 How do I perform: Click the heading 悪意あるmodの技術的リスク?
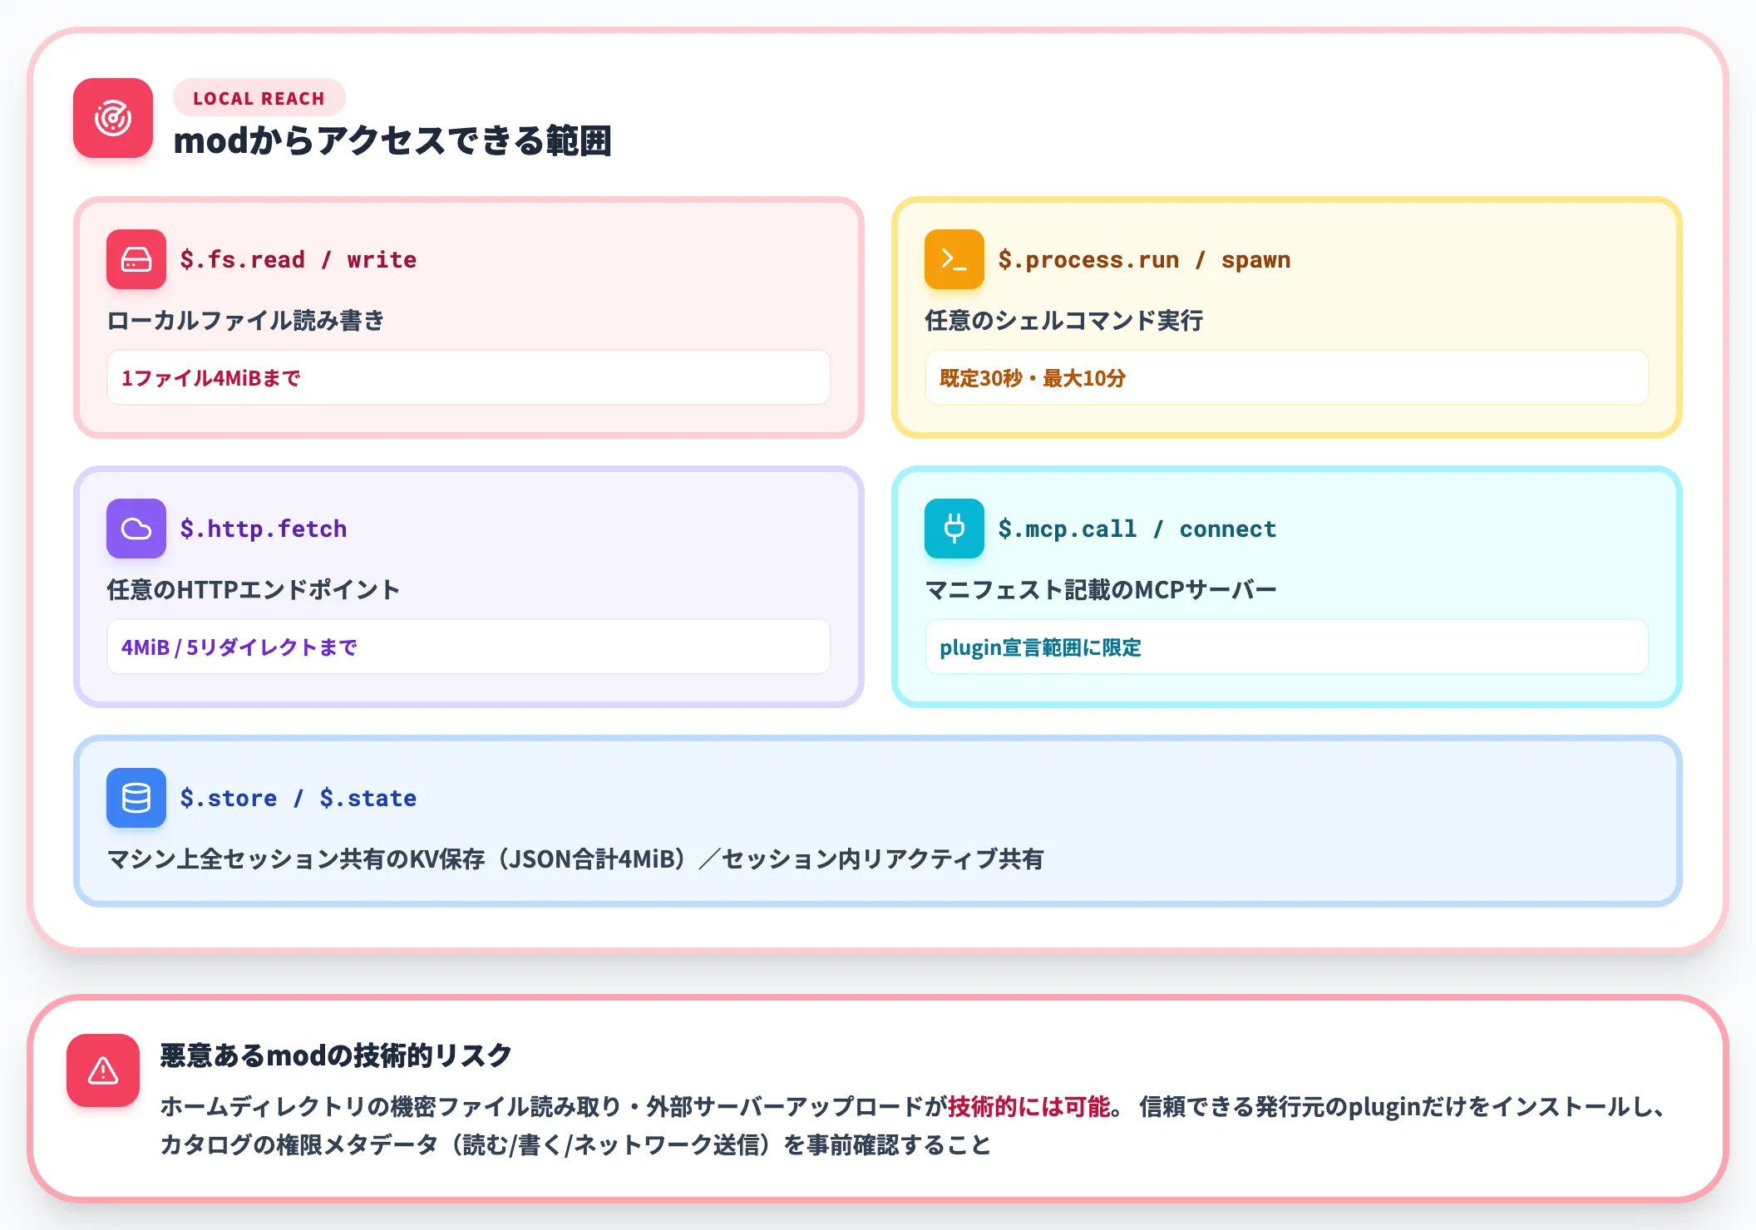coord(336,1055)
